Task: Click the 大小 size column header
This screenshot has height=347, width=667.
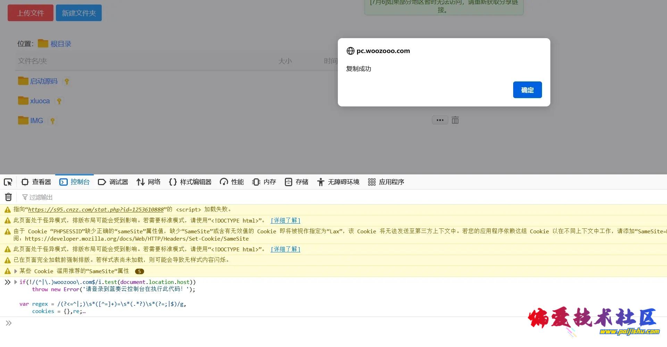Action: 285,61
